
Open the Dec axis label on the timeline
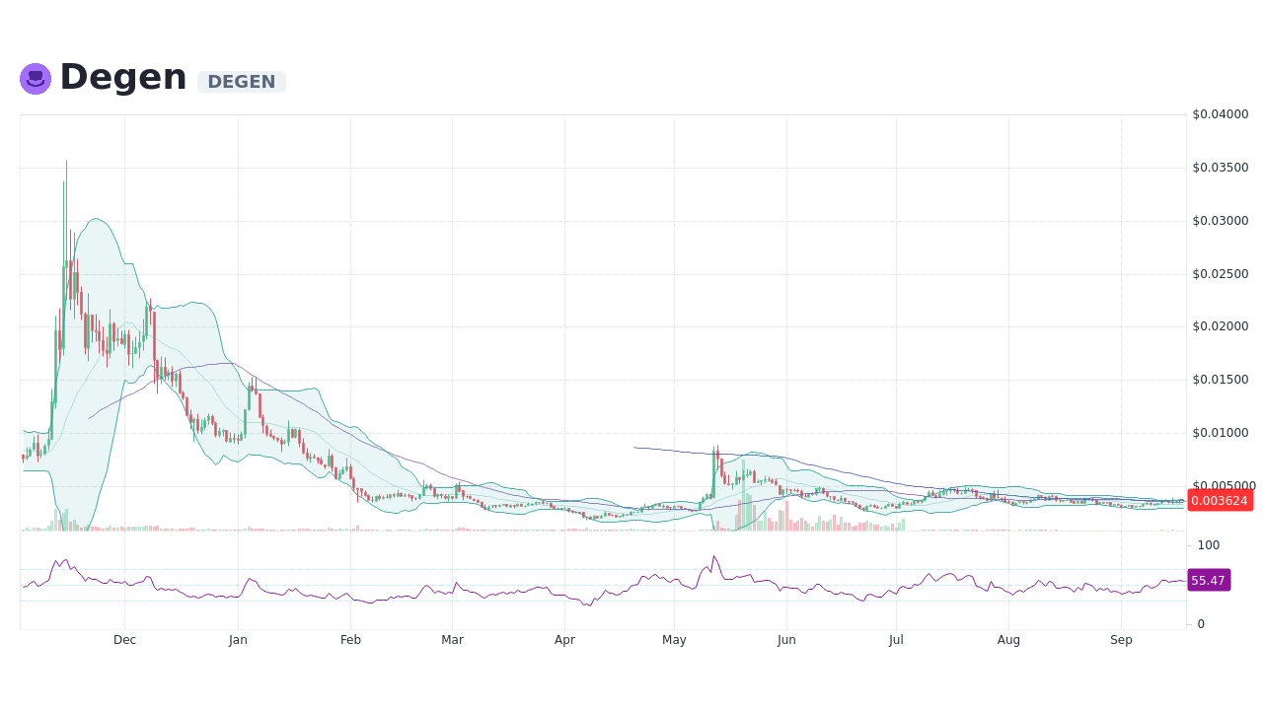click(124, 639)
